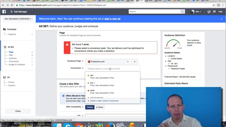This screenshot has width=226, height=127.
Task: Click the flag icon next to Help
Action: point(214,12)
